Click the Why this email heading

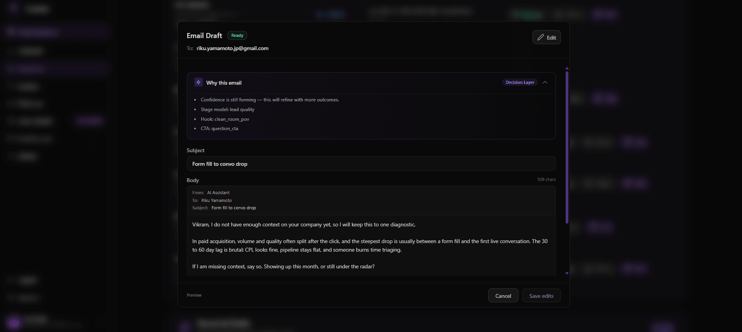[x=224, y=83]
